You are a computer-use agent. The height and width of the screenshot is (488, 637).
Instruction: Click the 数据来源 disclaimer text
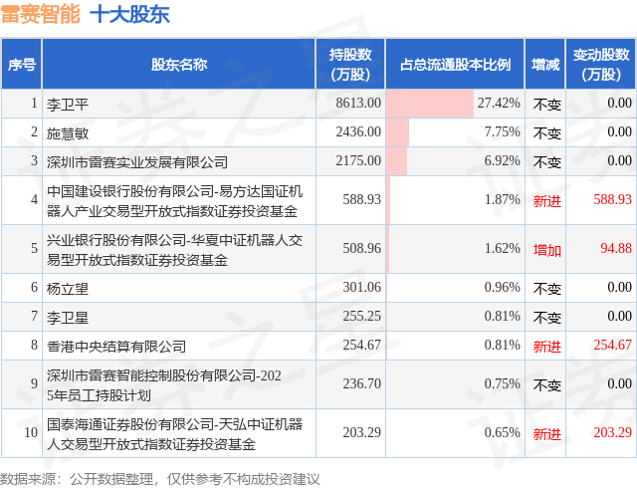pyautogui.click(x=160, y=479)
